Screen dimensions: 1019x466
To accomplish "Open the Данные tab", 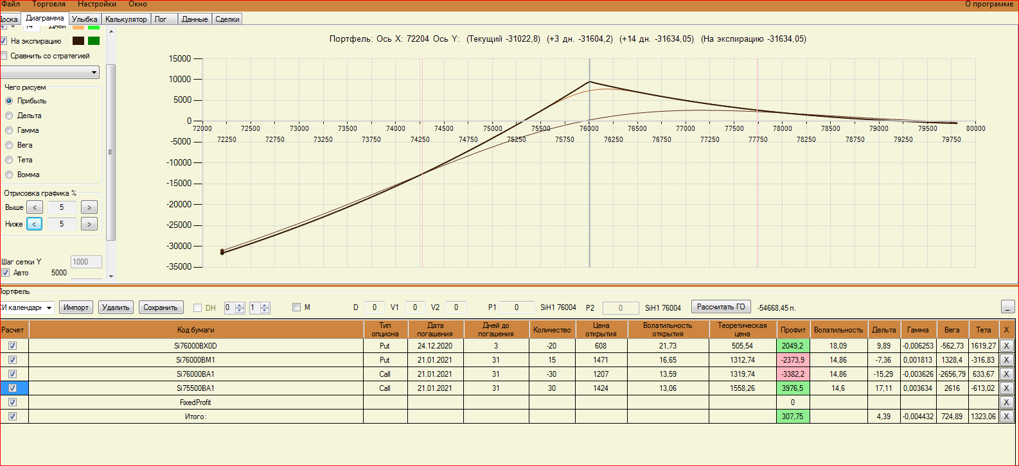I will tap(195, 19).
